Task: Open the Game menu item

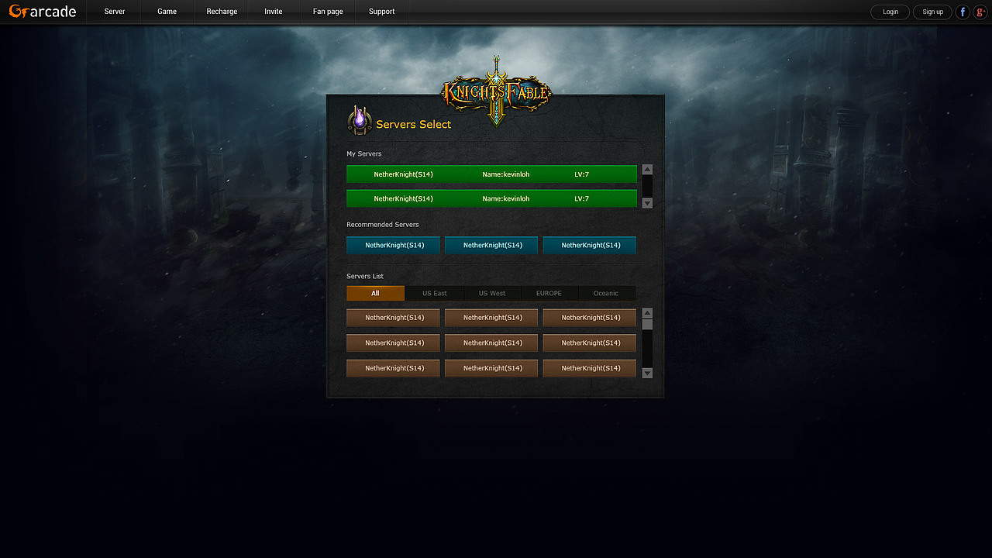Action: (x=167, y=12)
